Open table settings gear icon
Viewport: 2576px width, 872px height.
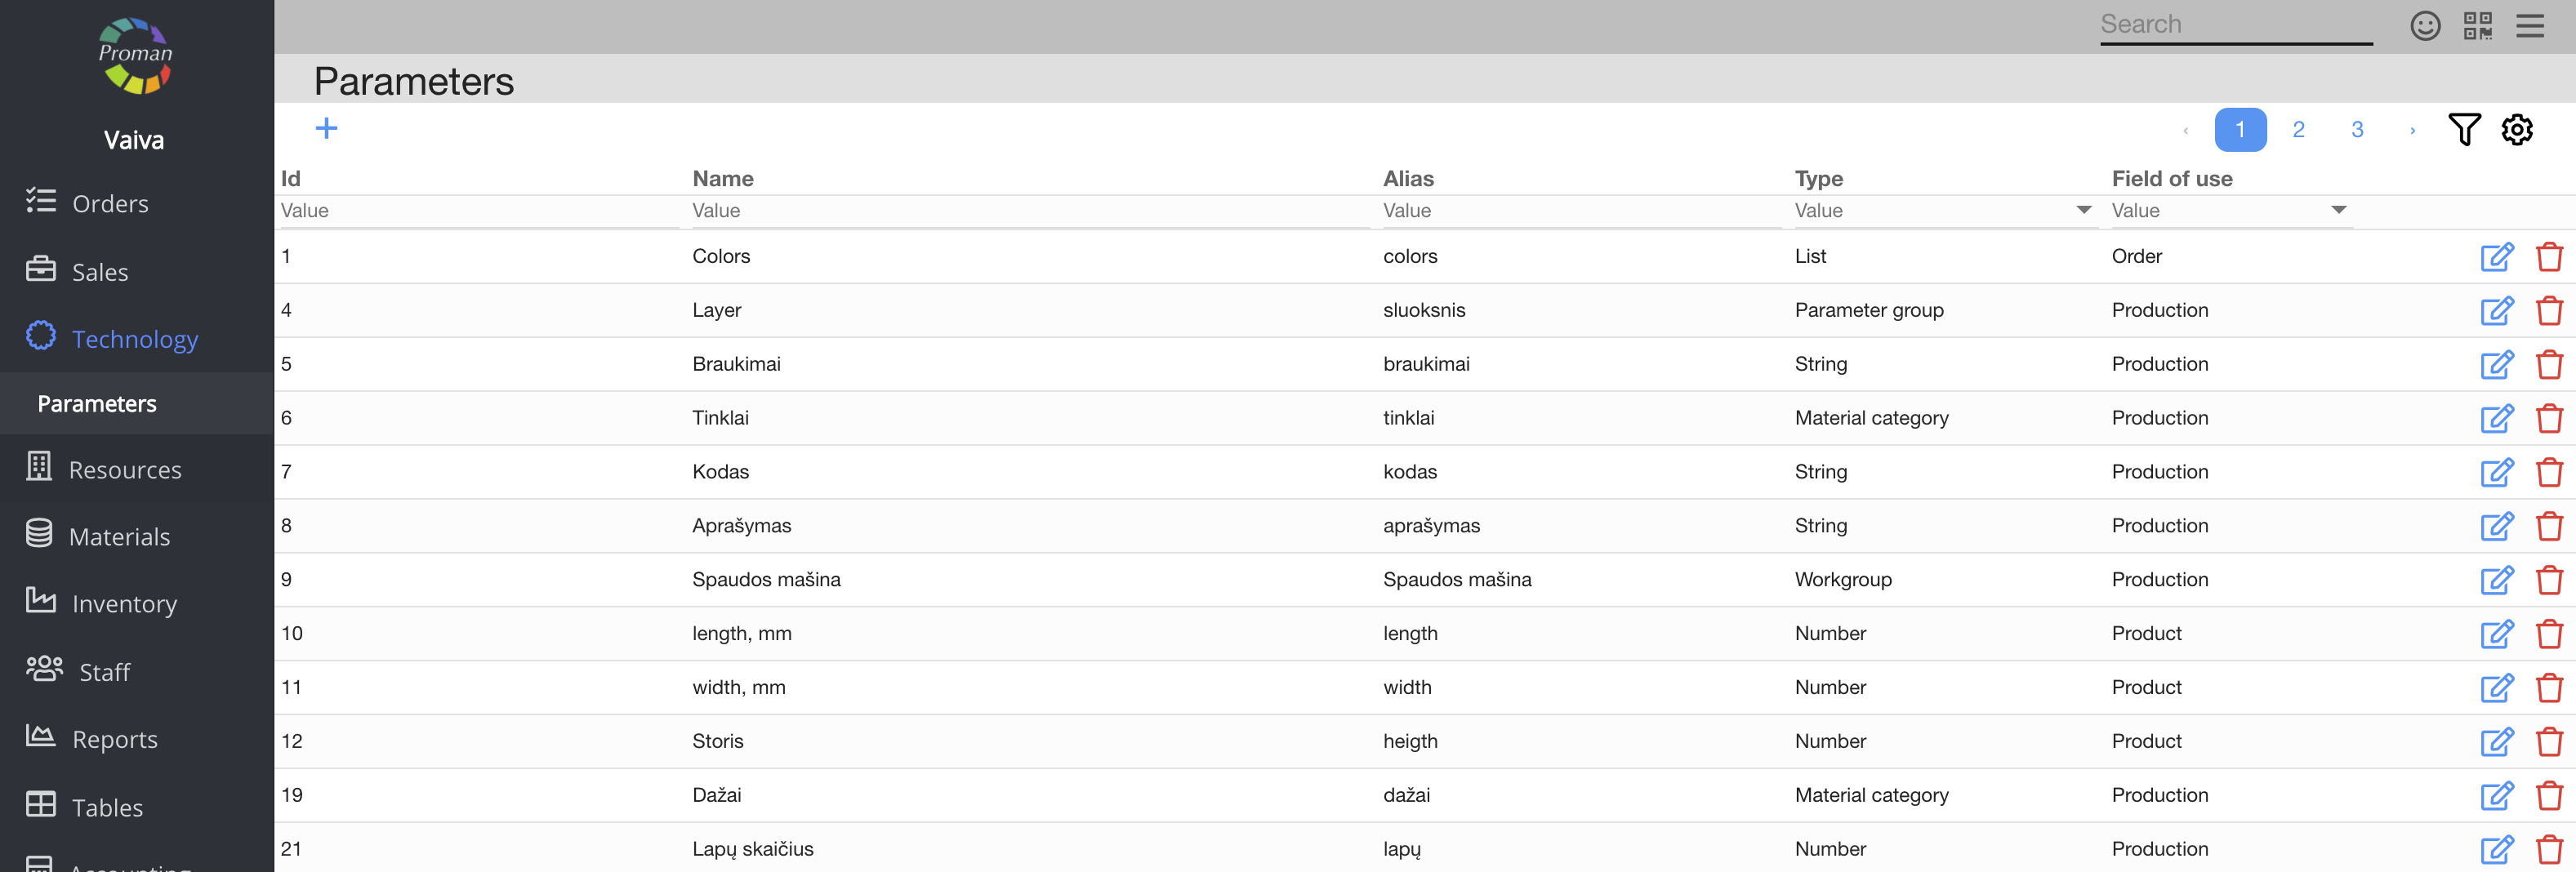pyautogui.click(x=2516, y=129)
